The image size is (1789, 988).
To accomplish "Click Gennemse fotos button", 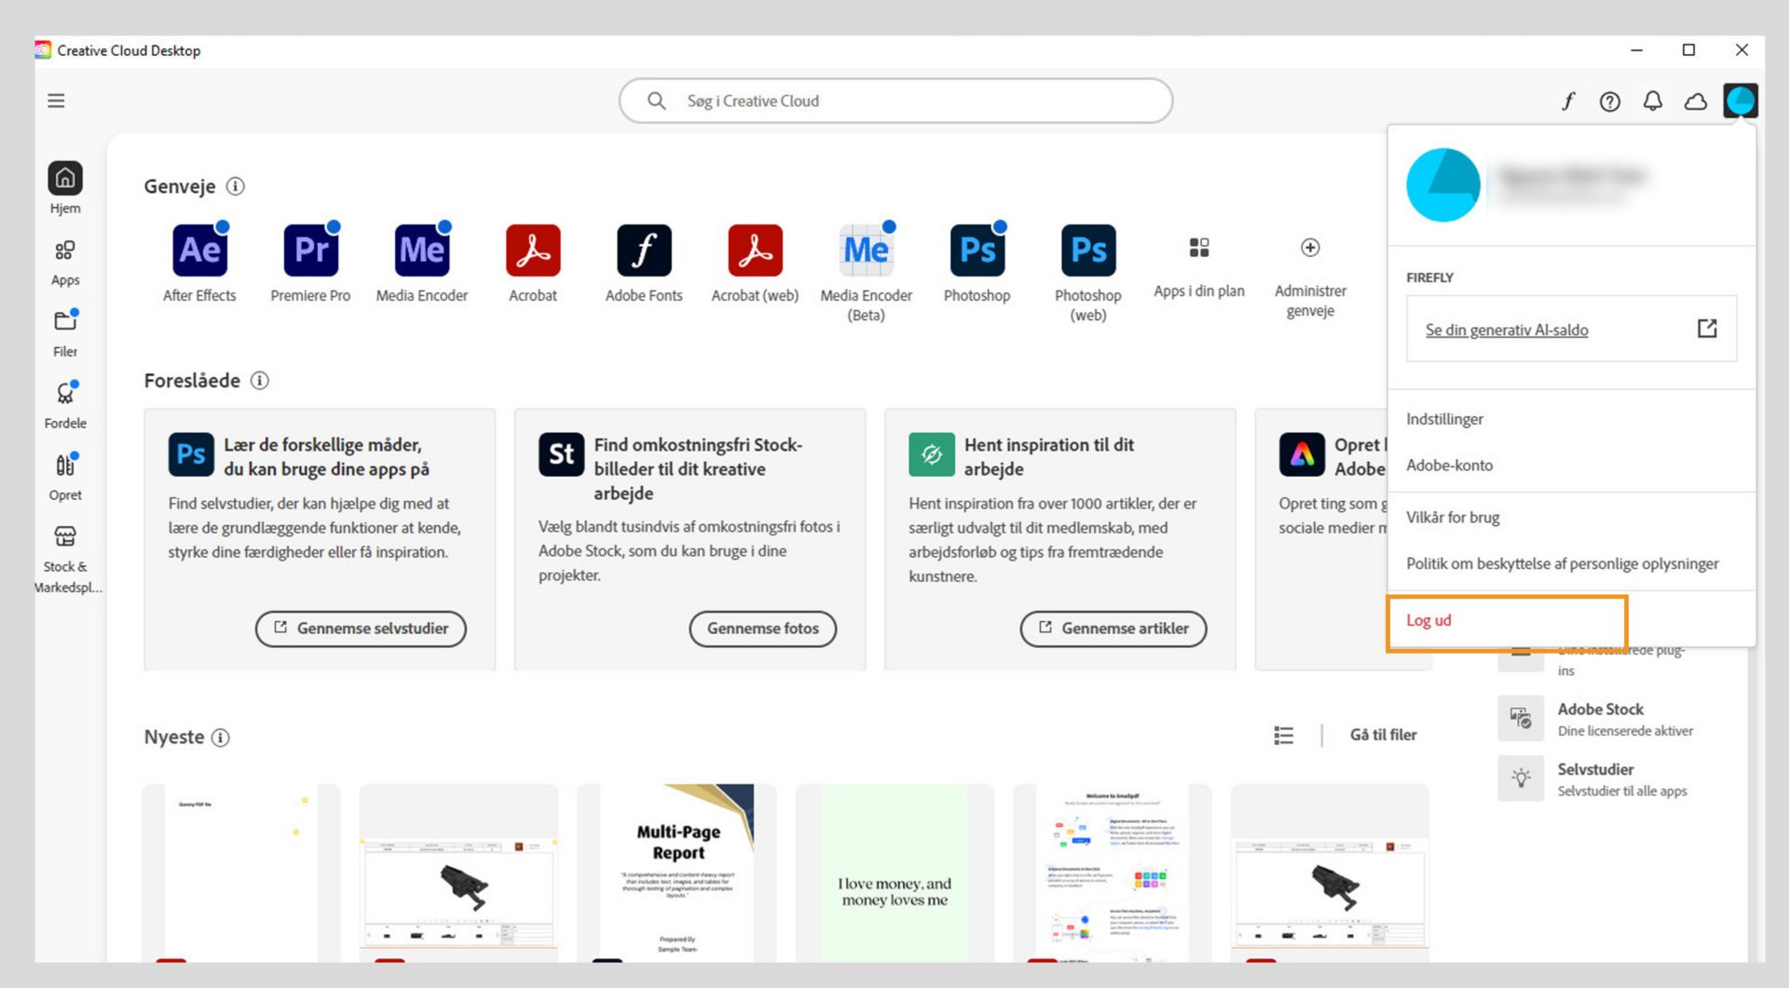I will pyautogui.click(x=762, y=629).
